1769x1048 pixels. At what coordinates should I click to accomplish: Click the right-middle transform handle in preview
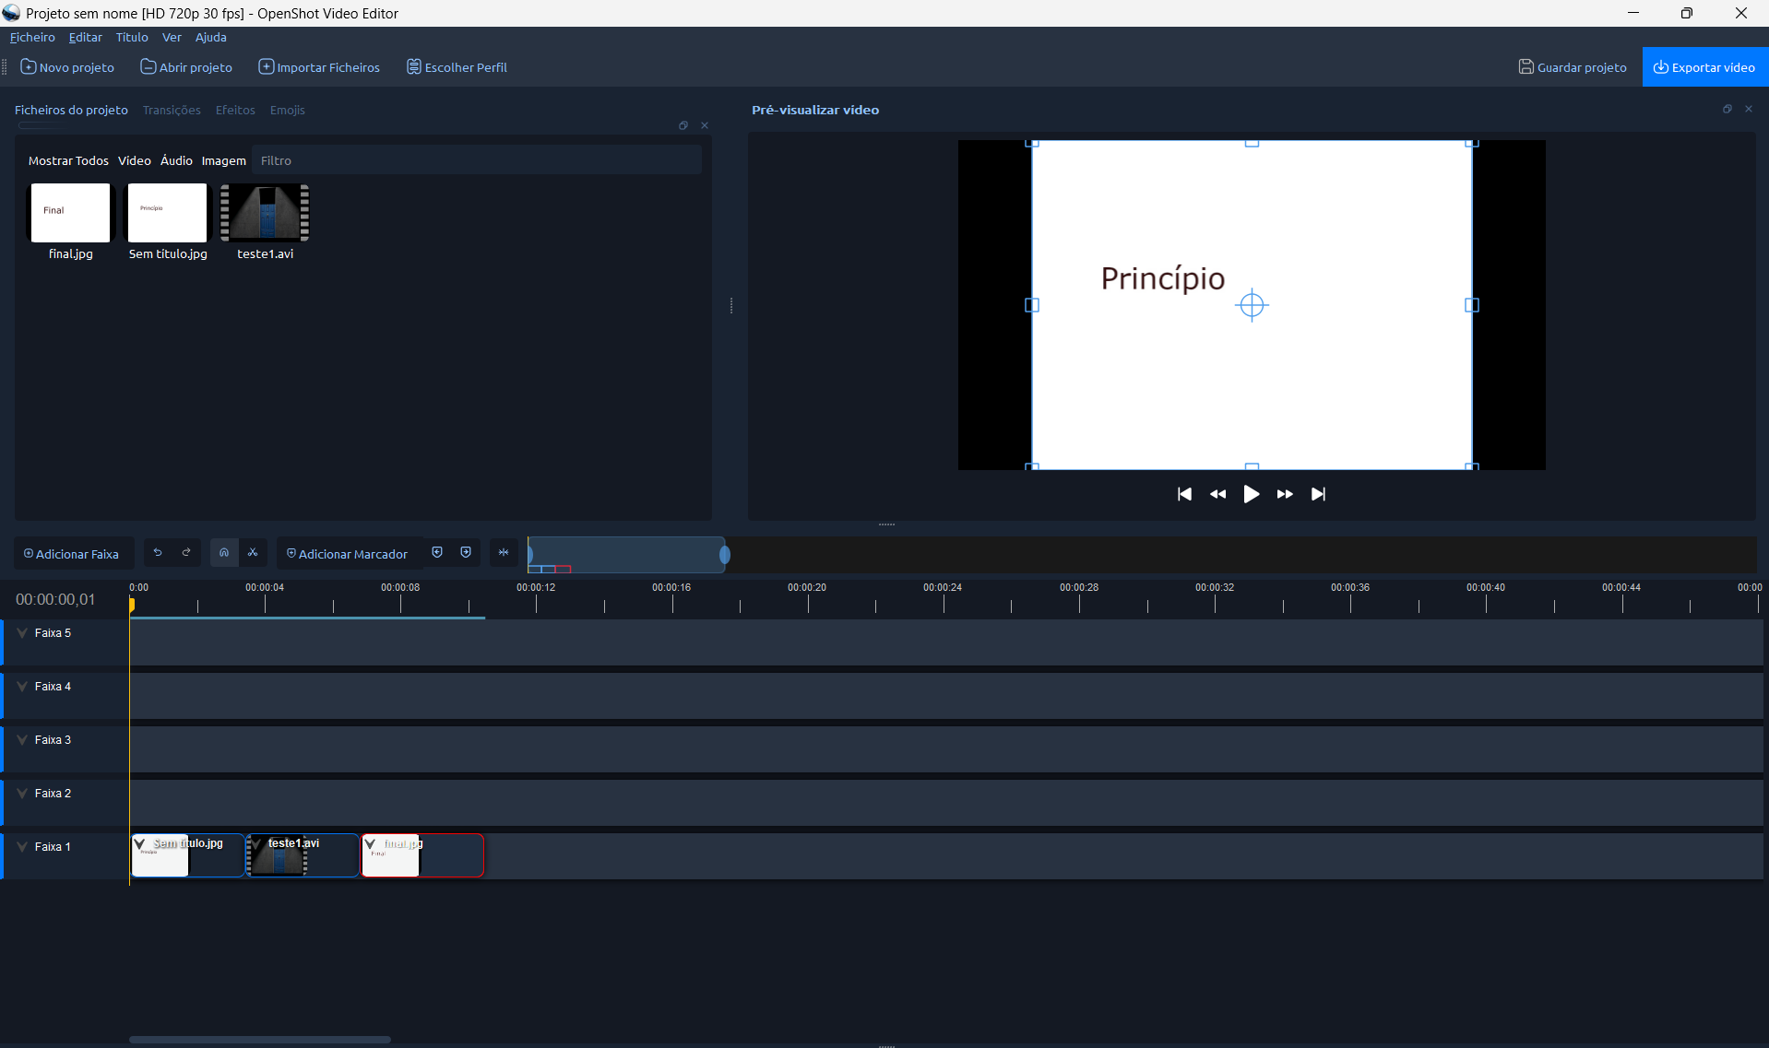click(1472, 305)
